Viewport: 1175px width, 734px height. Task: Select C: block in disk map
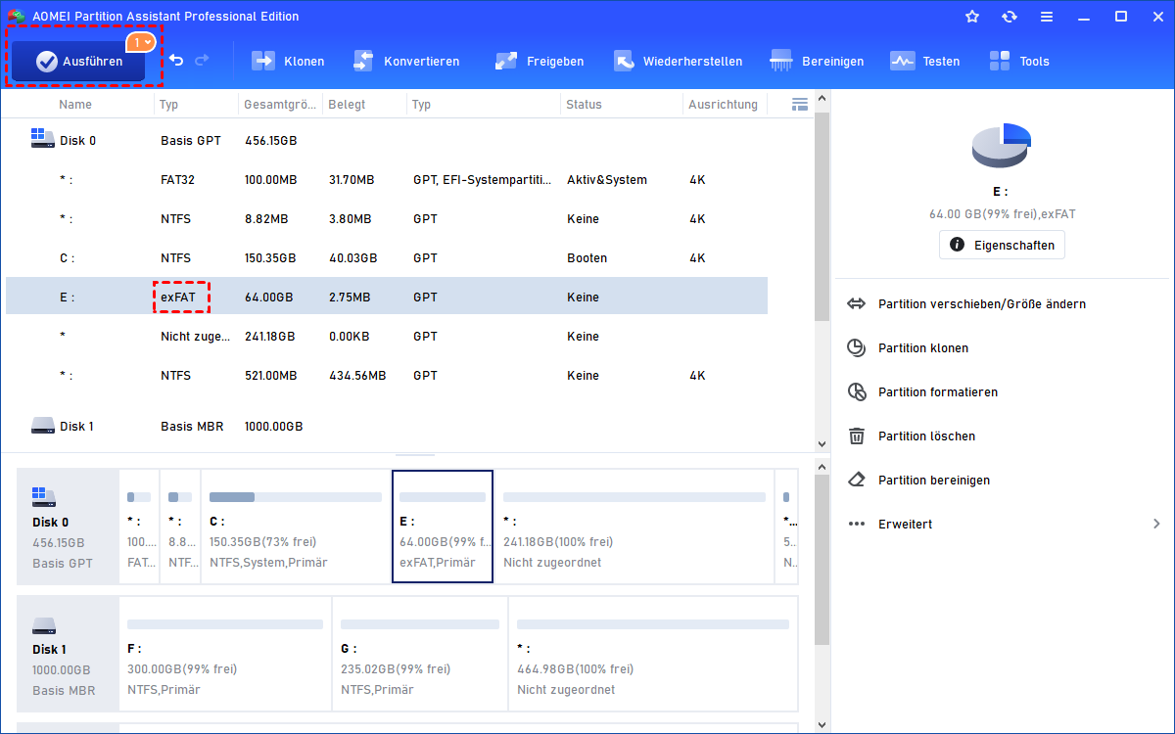295,527
